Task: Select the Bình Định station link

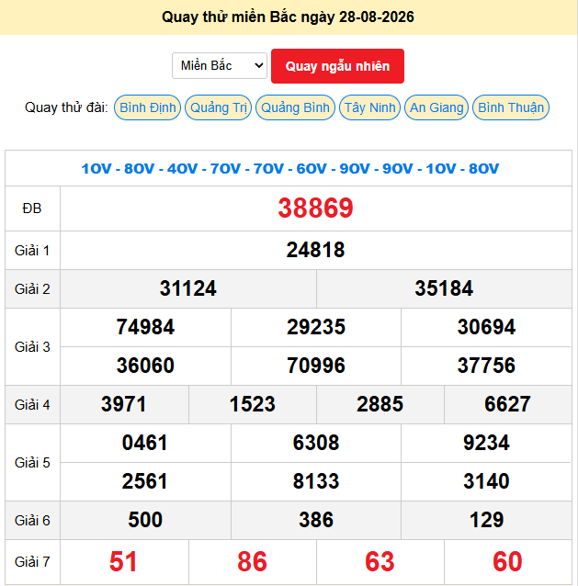Action: [147, 107]
